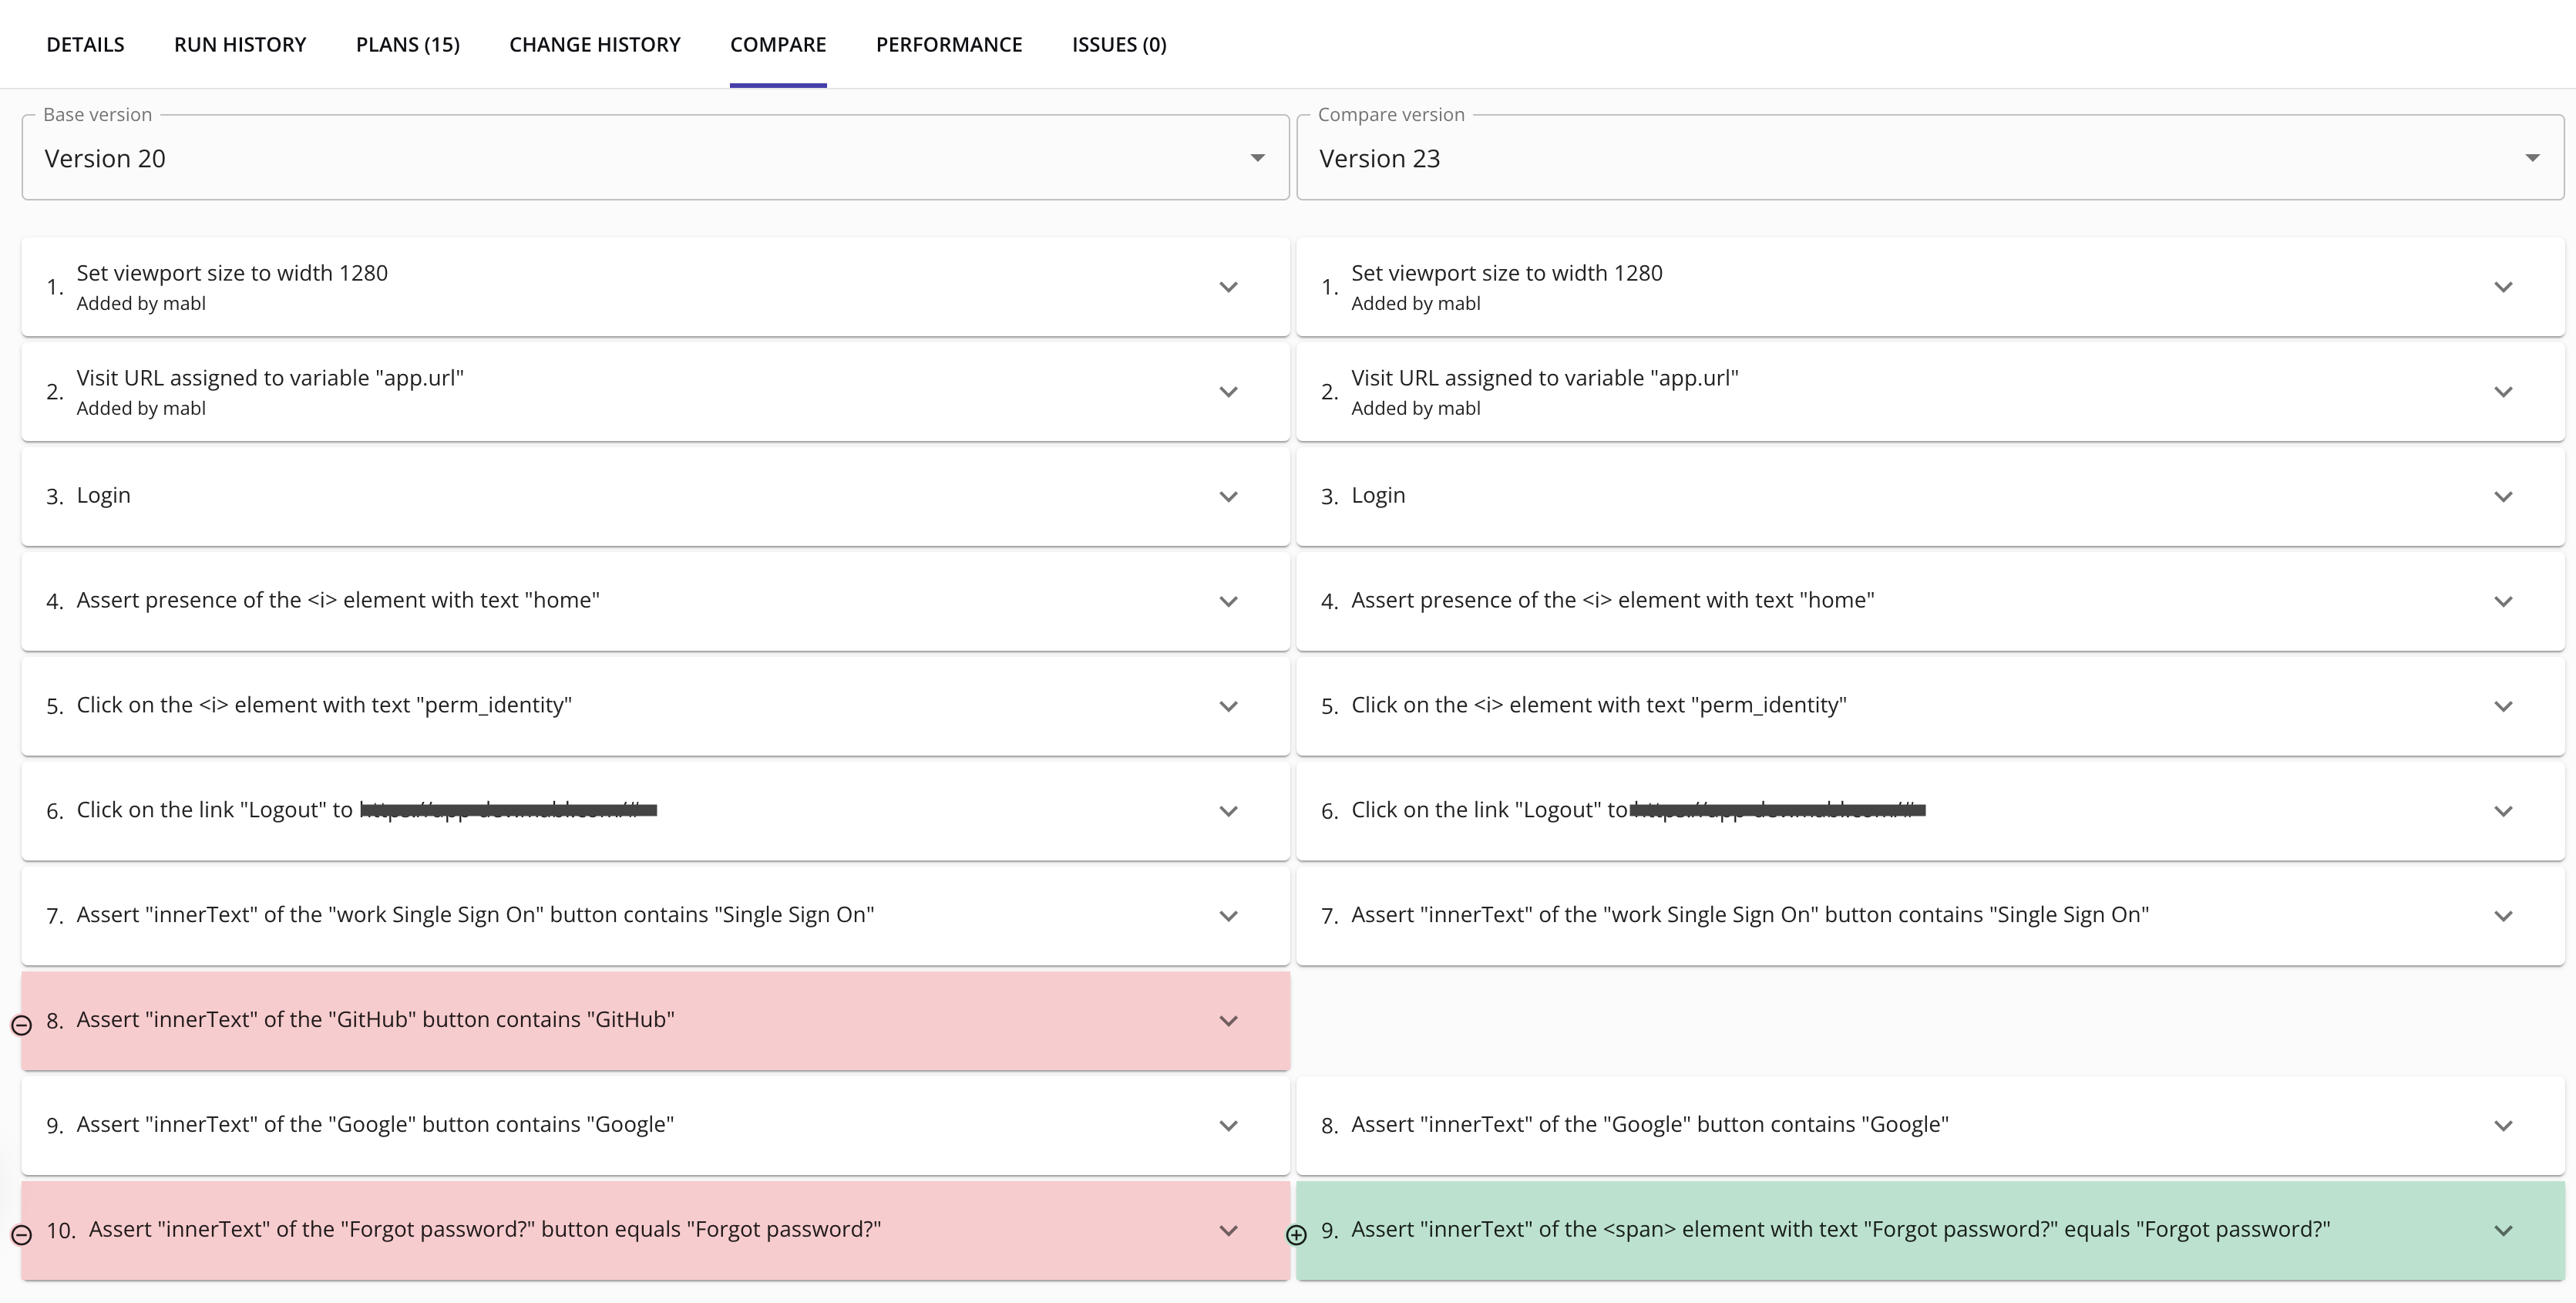Open the Compare version dropdown
Screen dimensions: 2576x1303
tap(1930, 158)
